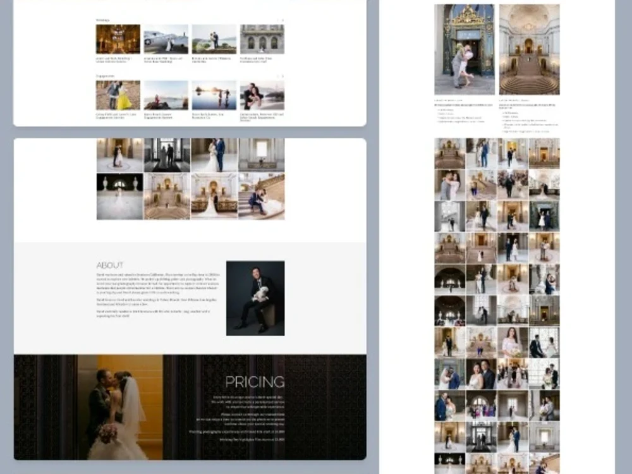Screen dimensions: 632x474
Task: Open bride portrait with bouquet in right grid
Action: (x=513, y=343)
